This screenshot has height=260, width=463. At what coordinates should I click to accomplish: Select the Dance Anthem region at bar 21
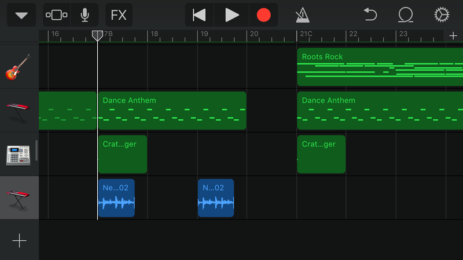coord(380,111)
